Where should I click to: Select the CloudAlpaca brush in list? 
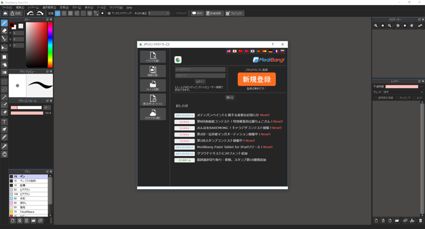29,212
